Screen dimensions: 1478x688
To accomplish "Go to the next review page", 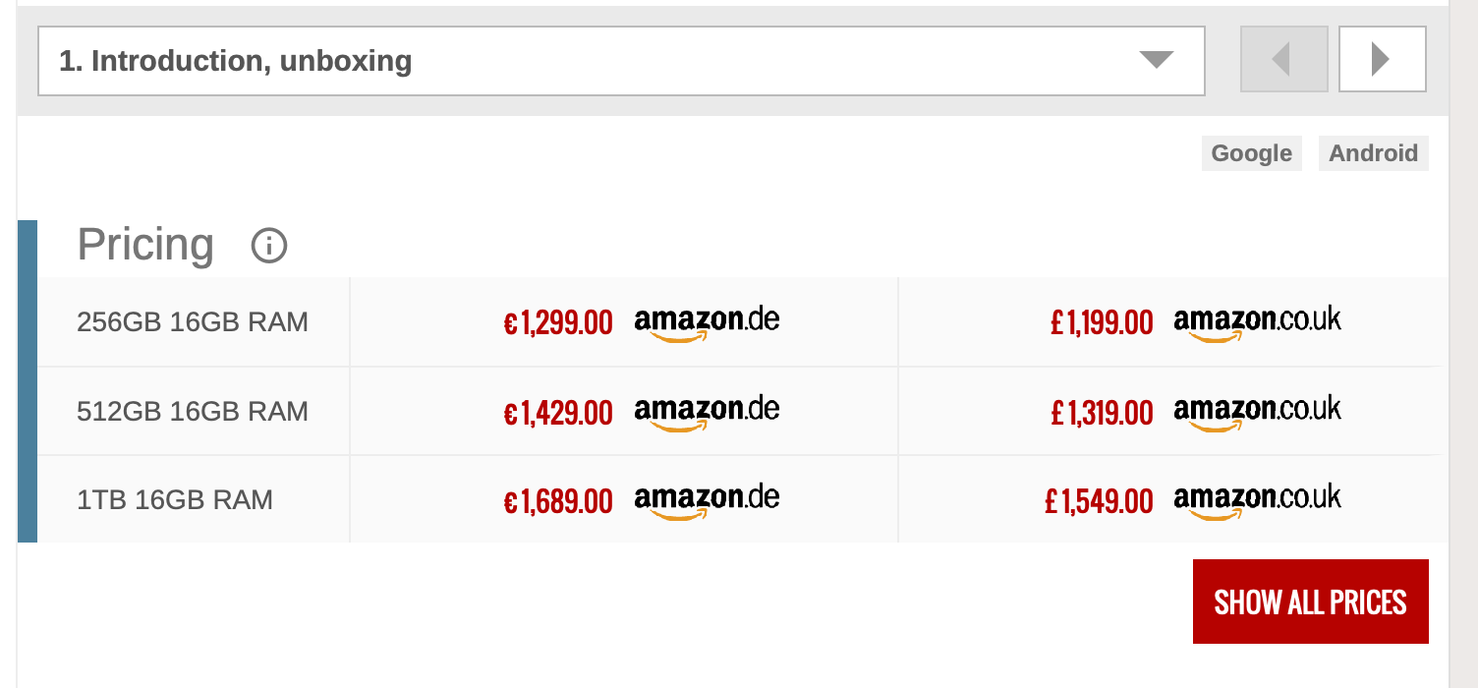I will 1382,60.
